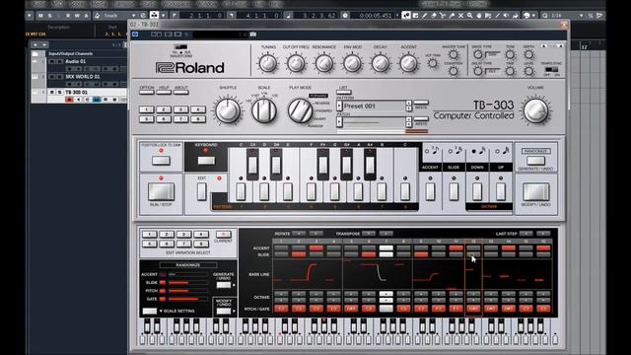The width and height of the screenshot is (631, 355).
Task: Click the PLAY MODE rotary selector
Action: 300,110
